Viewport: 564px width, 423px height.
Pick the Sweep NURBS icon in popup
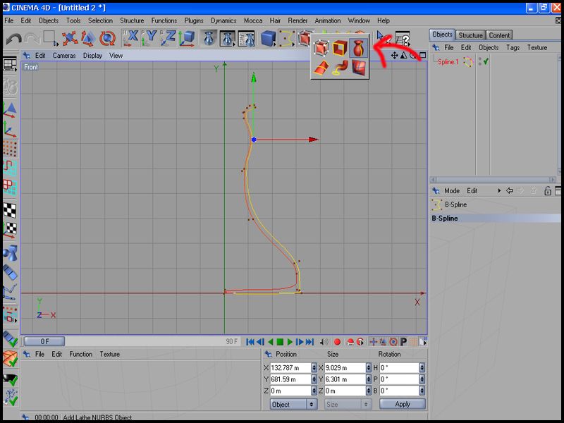[x=340, y=68]
